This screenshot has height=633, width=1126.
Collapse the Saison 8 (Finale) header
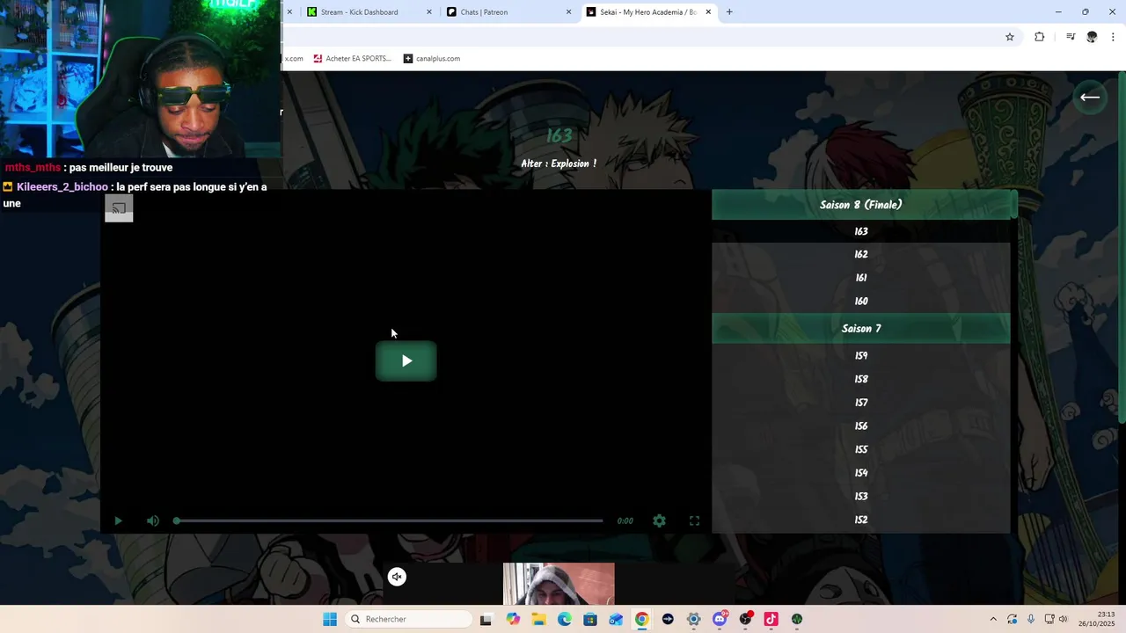[x=860, y=205]
